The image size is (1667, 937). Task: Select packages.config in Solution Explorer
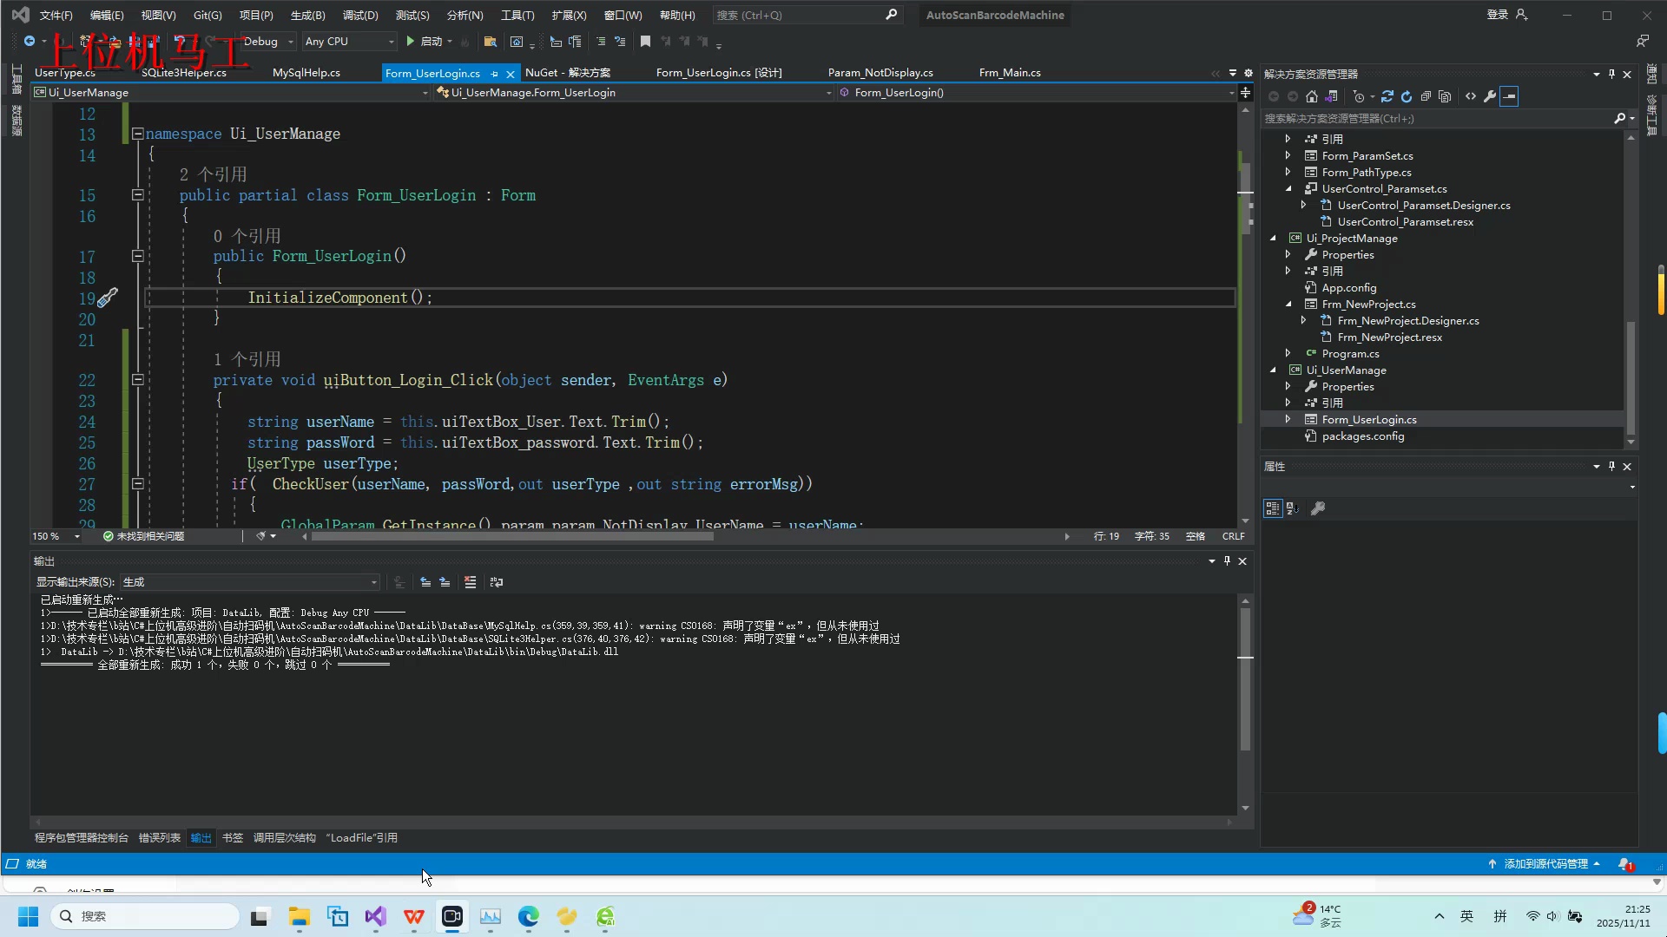pyautogui.click(x=1362, y=436)
